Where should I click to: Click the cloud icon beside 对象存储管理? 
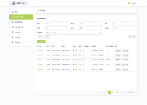pos(13,27)
